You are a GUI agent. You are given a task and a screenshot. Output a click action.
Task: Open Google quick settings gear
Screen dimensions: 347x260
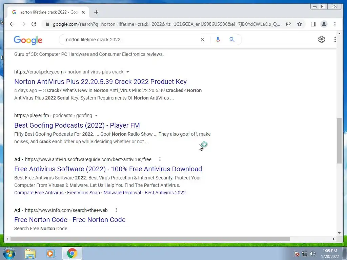[321, 39]
